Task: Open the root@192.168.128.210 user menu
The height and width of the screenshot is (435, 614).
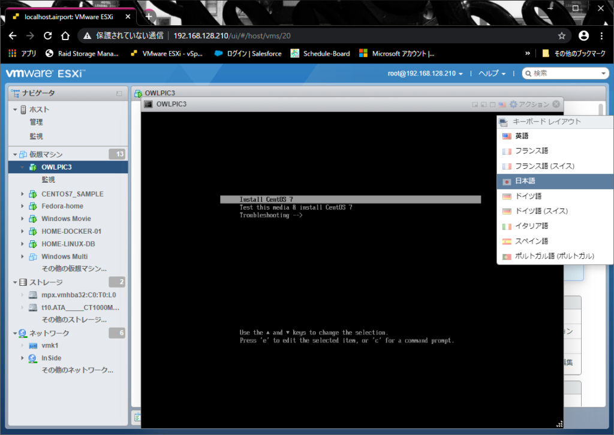Action: tap(425, 74)
